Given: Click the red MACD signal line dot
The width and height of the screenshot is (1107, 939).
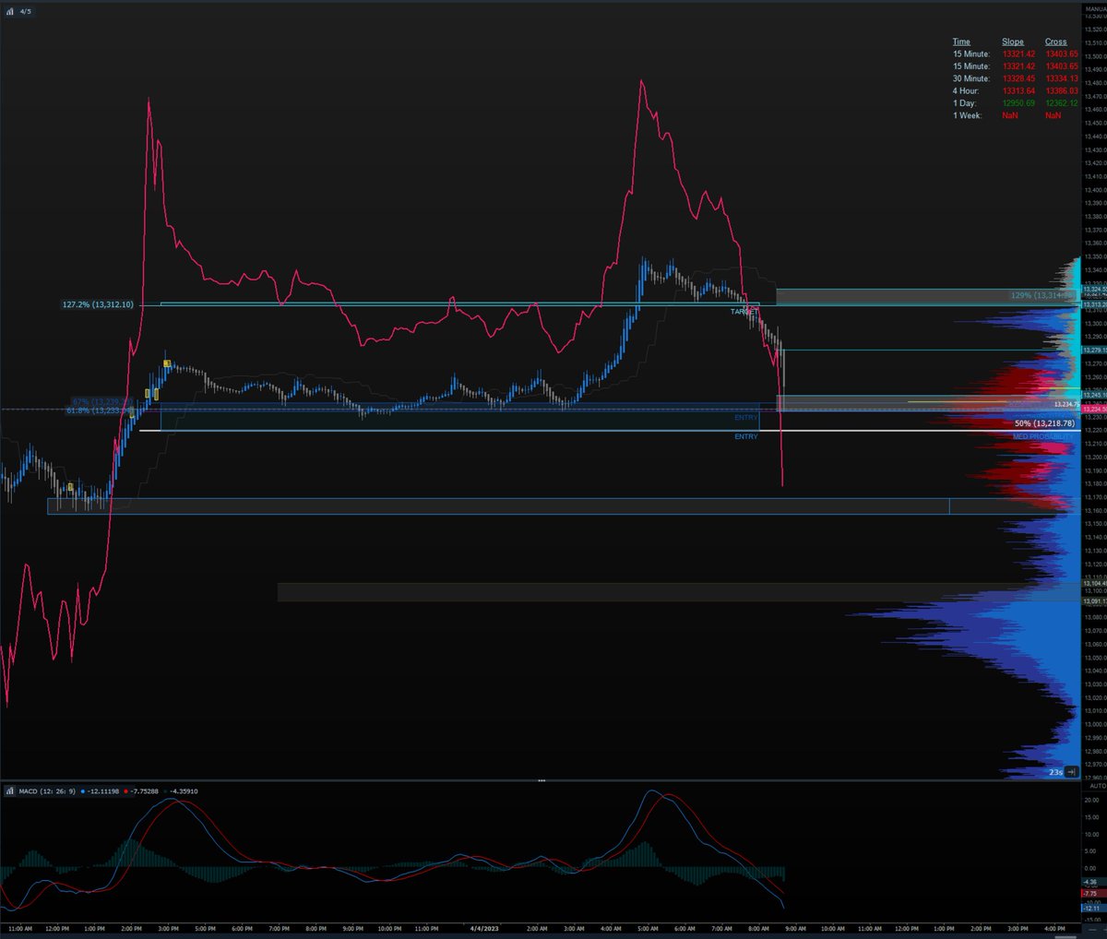Looking at the screenshot, I should [x=126, y=791].
